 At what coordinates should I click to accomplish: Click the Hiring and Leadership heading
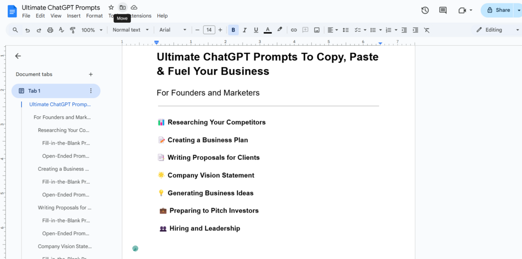(x=205, y=228)
